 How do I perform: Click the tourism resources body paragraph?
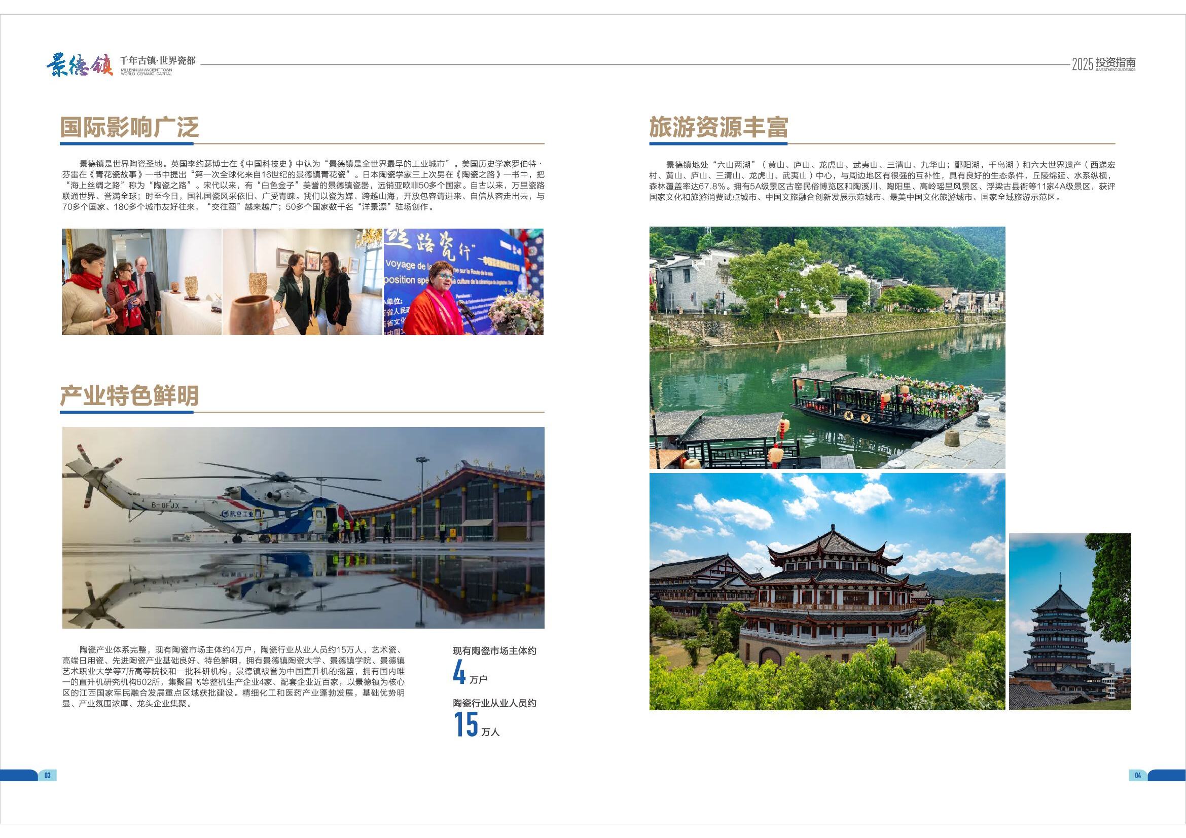coord(882,180)
